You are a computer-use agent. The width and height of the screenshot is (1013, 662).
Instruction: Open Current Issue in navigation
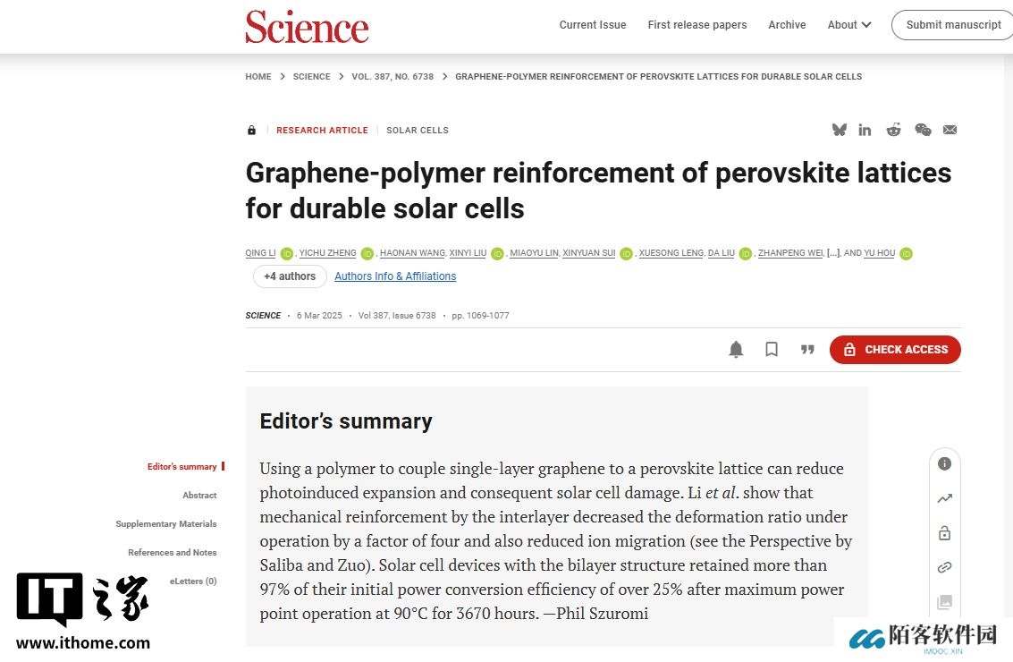click(x=593, y=25)
